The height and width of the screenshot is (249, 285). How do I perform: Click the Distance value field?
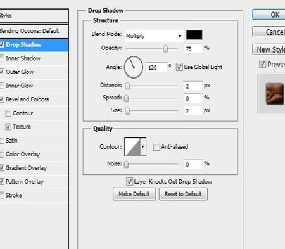193,86
